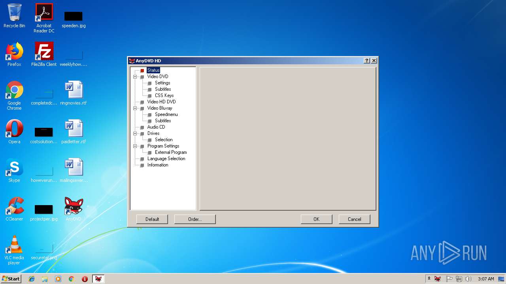Open Subtitles under Video Blu-ray
Image resolution: width=506 pixels, height=284 pixels.
163,121
